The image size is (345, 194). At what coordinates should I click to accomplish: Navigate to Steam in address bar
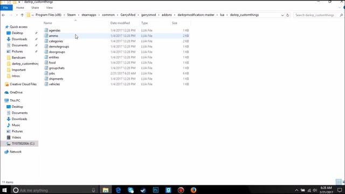click(71, 15)
